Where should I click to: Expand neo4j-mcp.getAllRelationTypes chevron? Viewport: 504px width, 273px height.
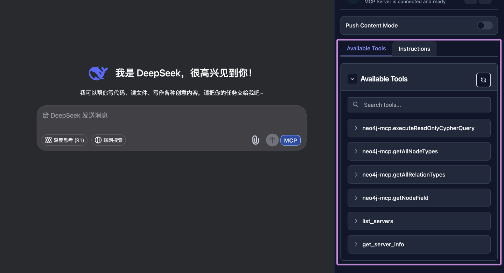click(x=356, y=175)
